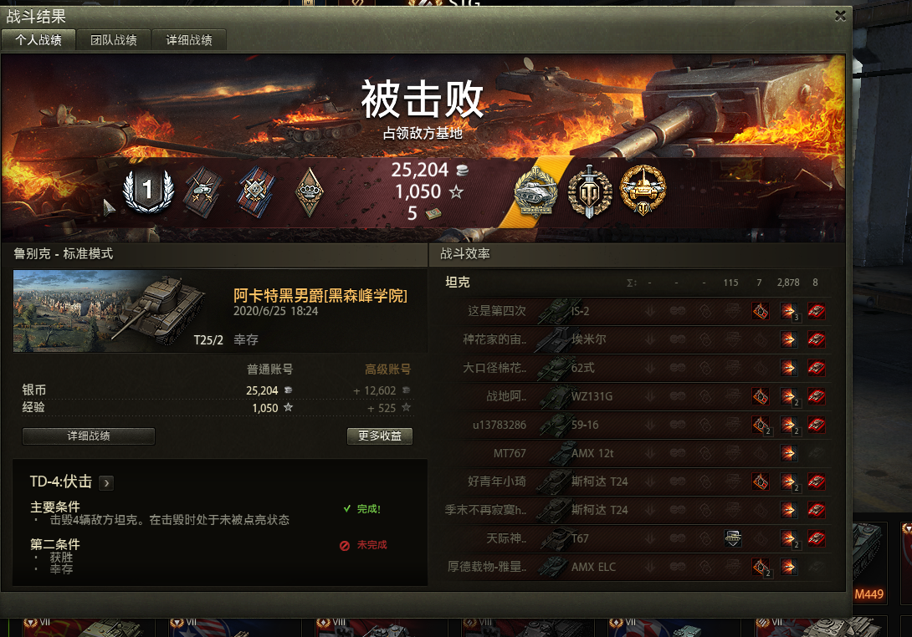Click the T25/2 tank thumbnail image

[x=110, y=311]
